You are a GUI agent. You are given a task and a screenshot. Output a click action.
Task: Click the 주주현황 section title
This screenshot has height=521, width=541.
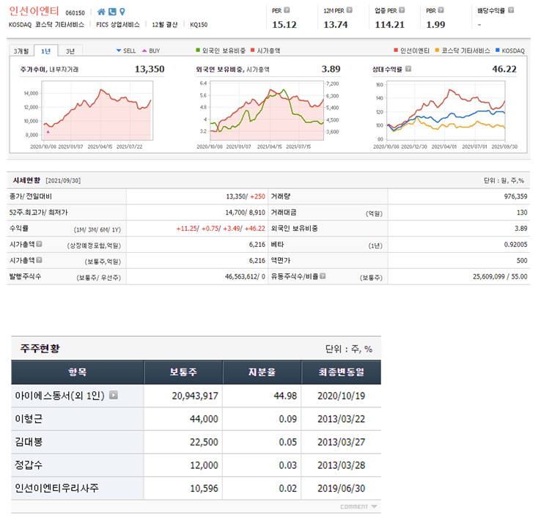[x=40, y=348]
